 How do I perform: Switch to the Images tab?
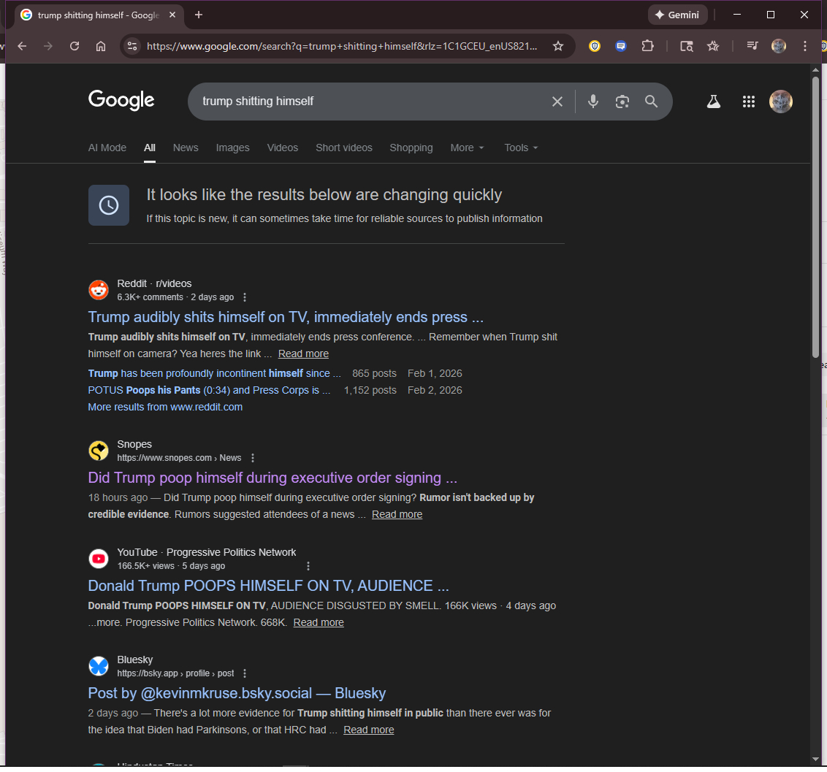tap(232, 148)
